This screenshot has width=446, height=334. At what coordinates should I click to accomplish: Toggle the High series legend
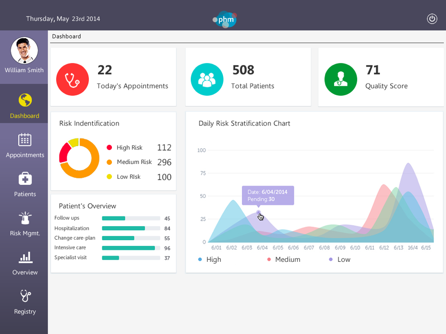pyautogui.click(x=210, y=260)
